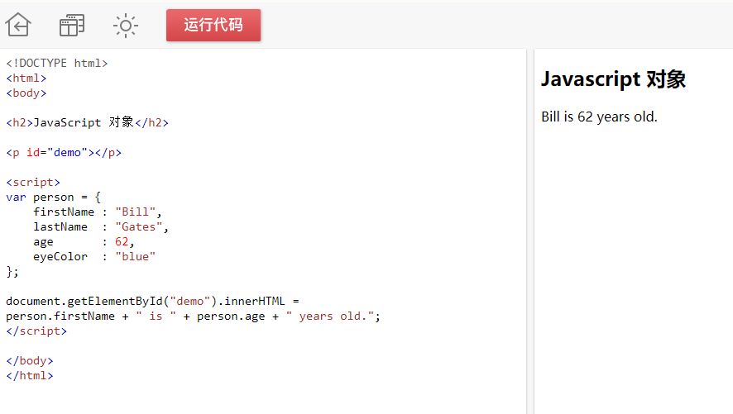Click the <!DOCTYPE html> line
The image size is (733, 414).
coord(57,63)
